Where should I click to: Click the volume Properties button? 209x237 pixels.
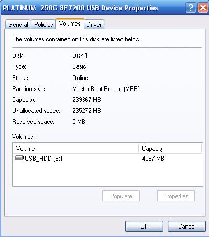(176, 196)
